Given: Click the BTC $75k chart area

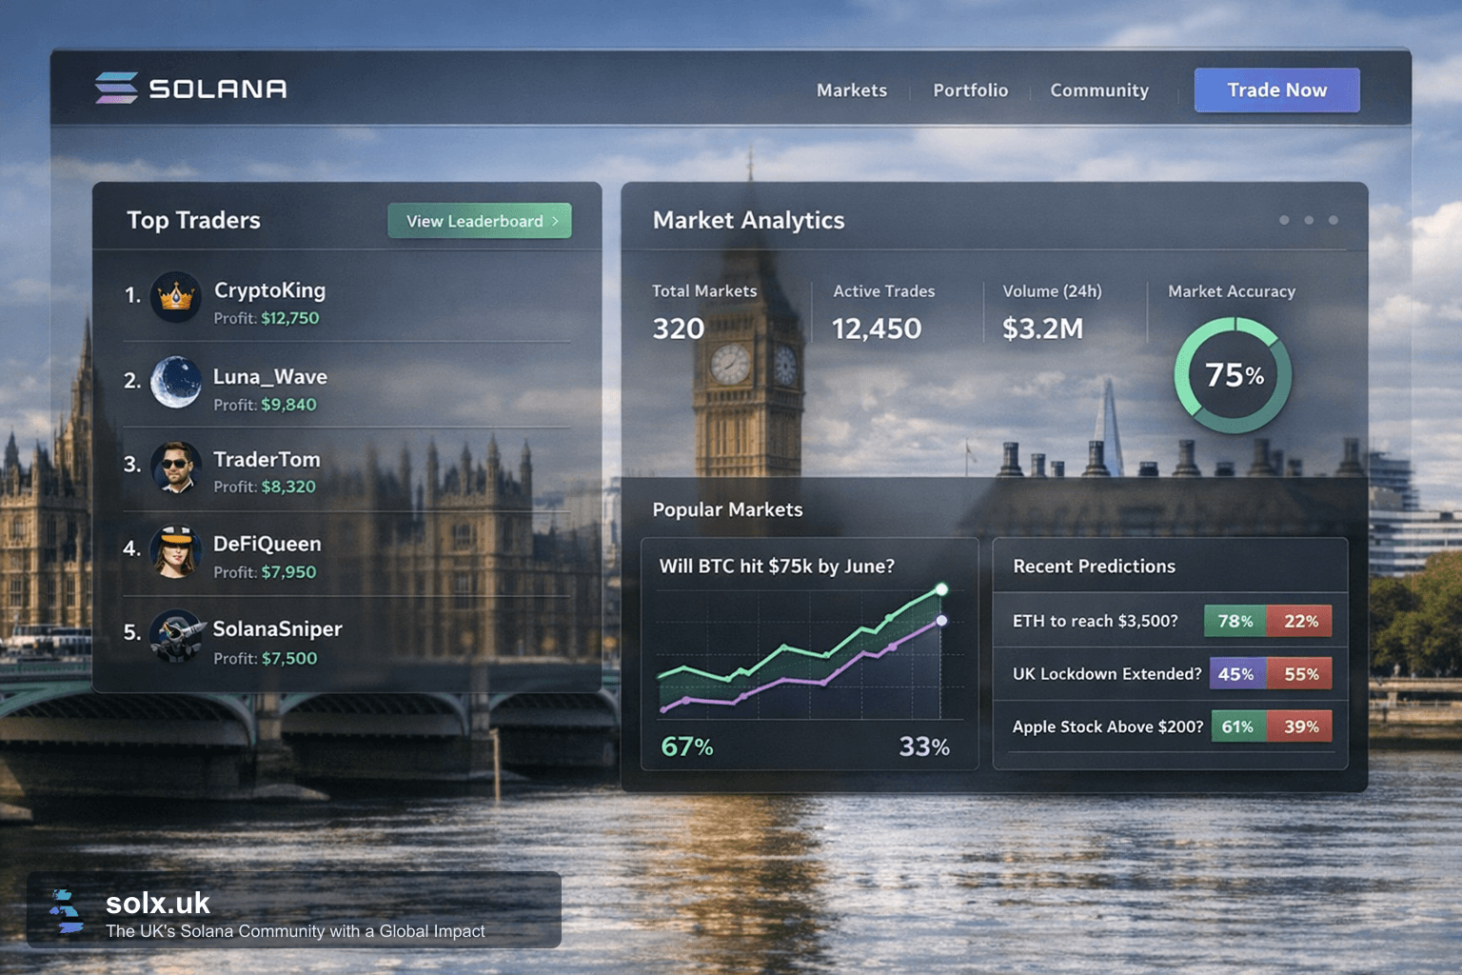Looking at the screenshot, I should 809,655.
